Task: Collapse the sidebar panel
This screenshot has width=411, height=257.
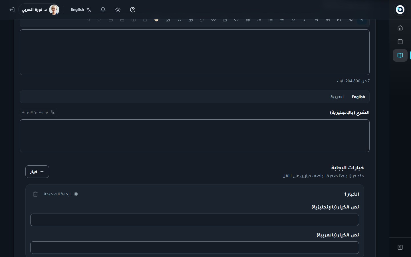Action: pyautogui.click(x=400, y=247)
